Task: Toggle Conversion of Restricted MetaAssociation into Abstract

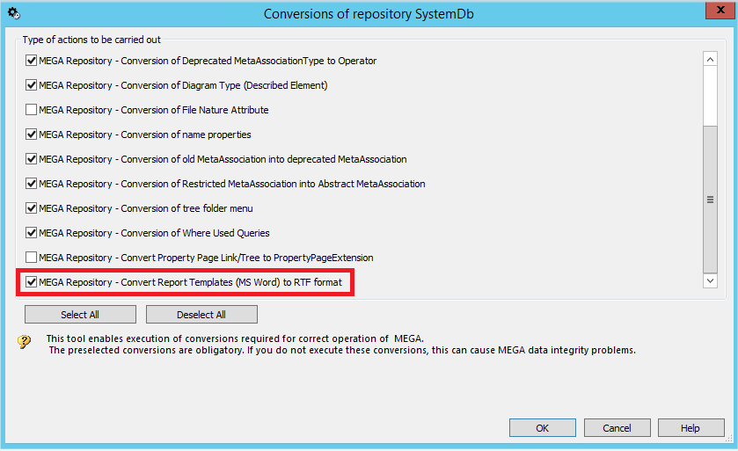Action: (x=32, y=184)
